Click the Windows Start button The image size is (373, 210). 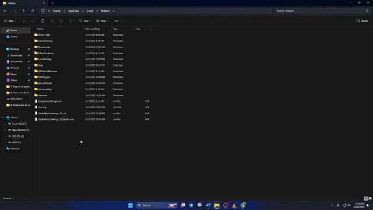point(131,205)
